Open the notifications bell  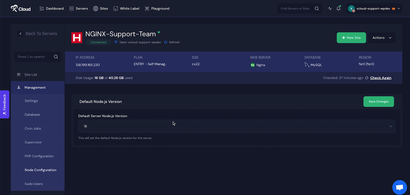339,8
